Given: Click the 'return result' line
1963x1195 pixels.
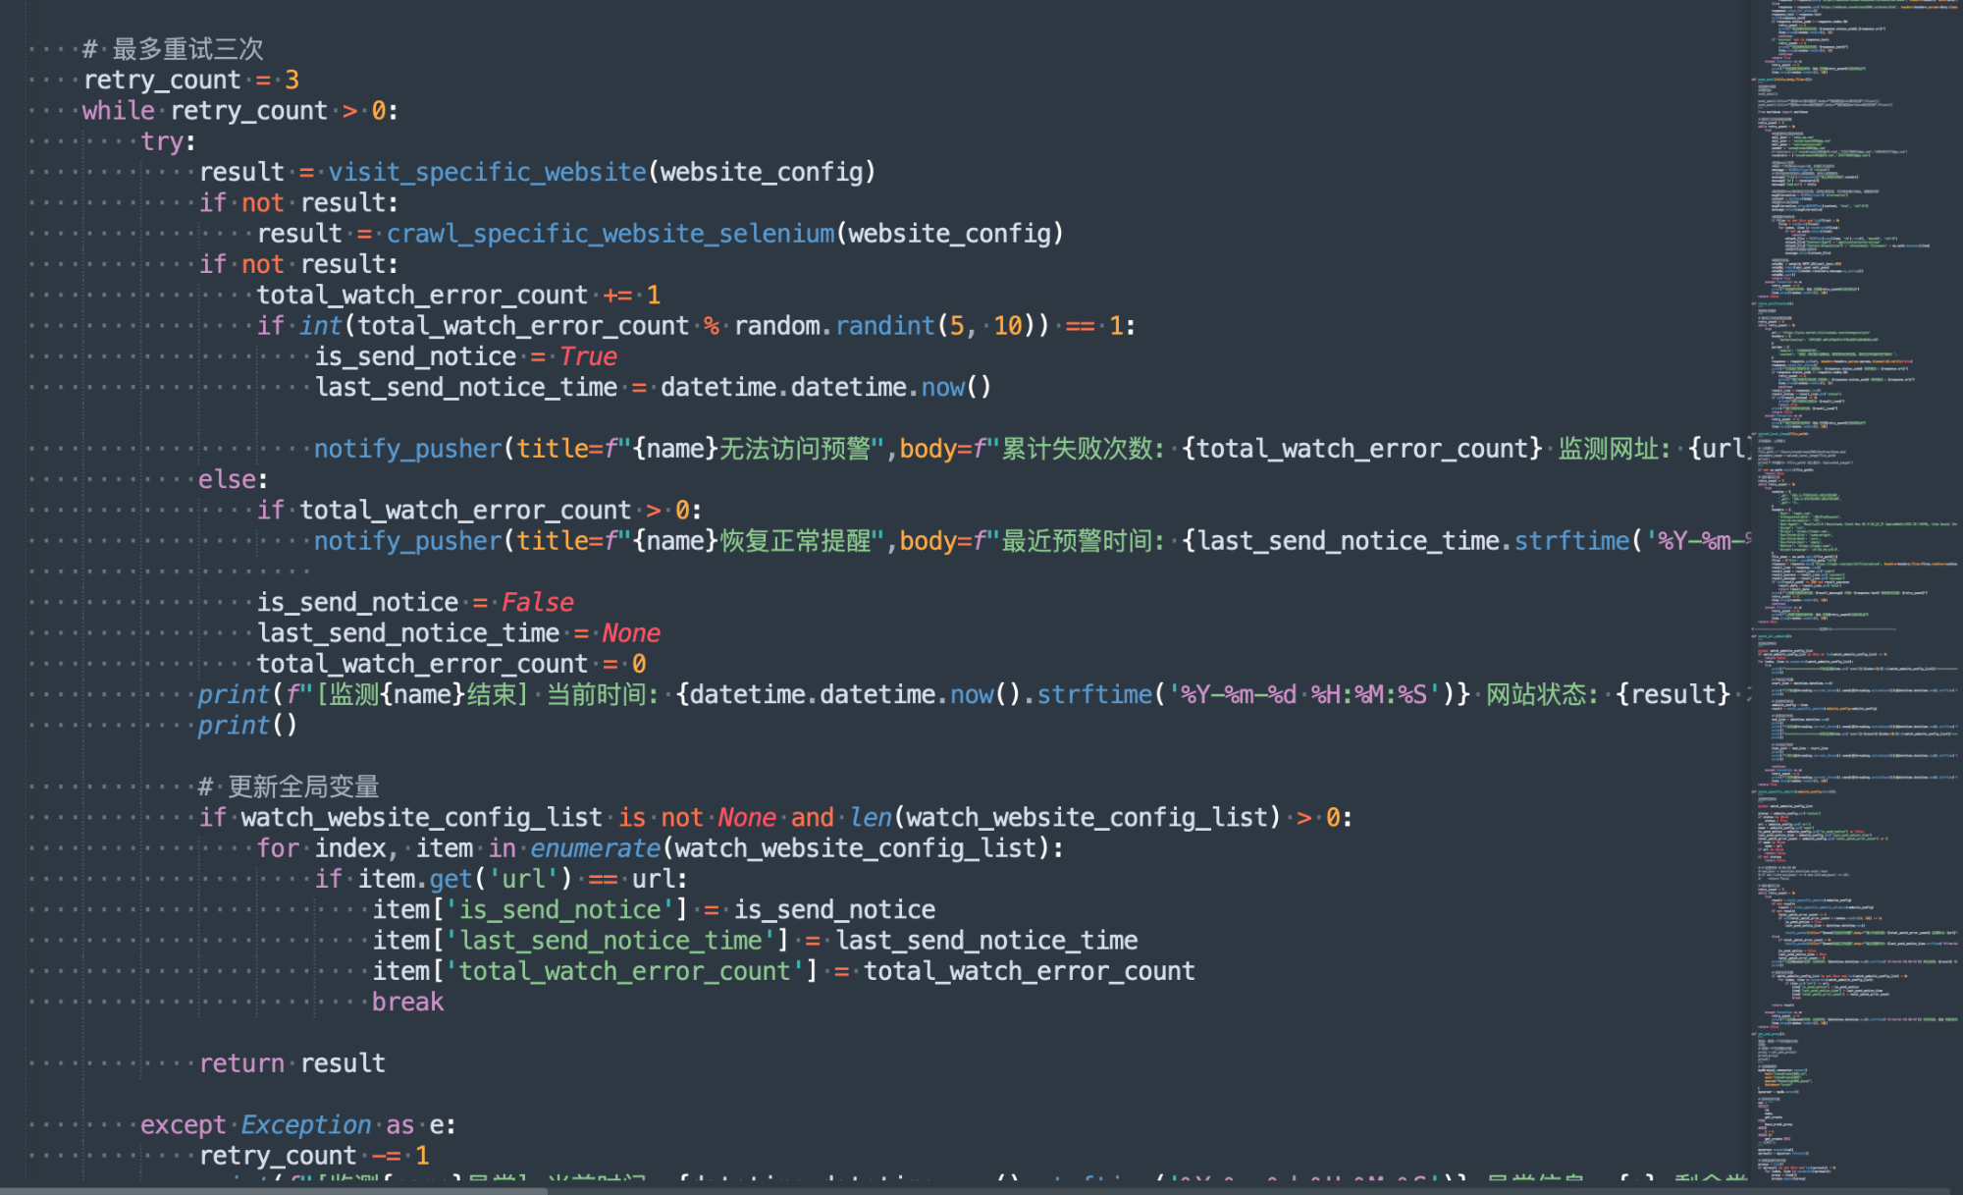Looking at the screenshot, I should click(292, 1063).
